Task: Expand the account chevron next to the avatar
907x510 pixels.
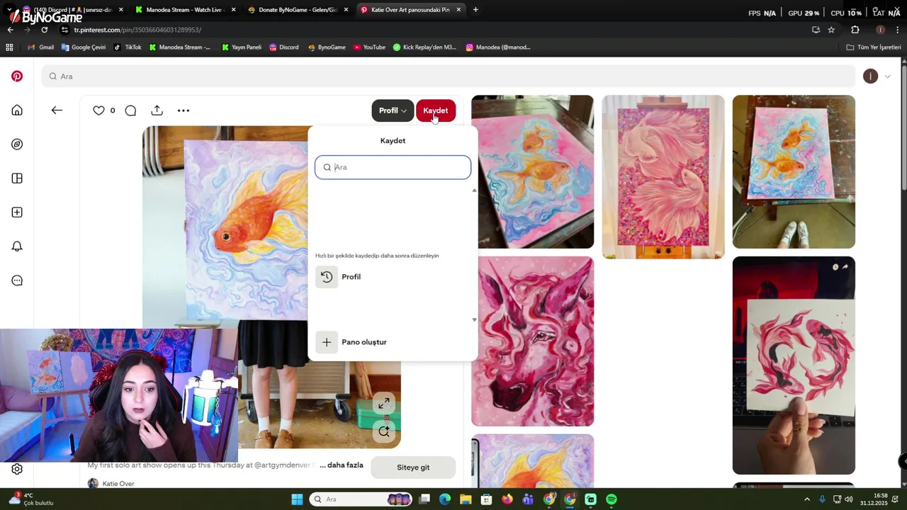Action: 887,76
